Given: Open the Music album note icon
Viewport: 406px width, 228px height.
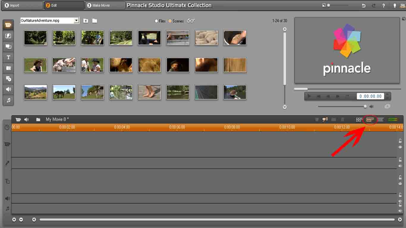Looking at the screenshot, I should (x=8, y=100).
